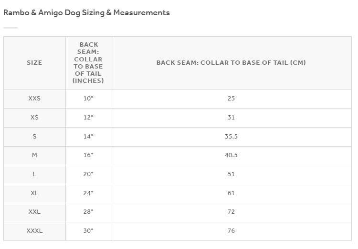Click the centimeters back seam column header
358x249 pixels.
point(231,63)
